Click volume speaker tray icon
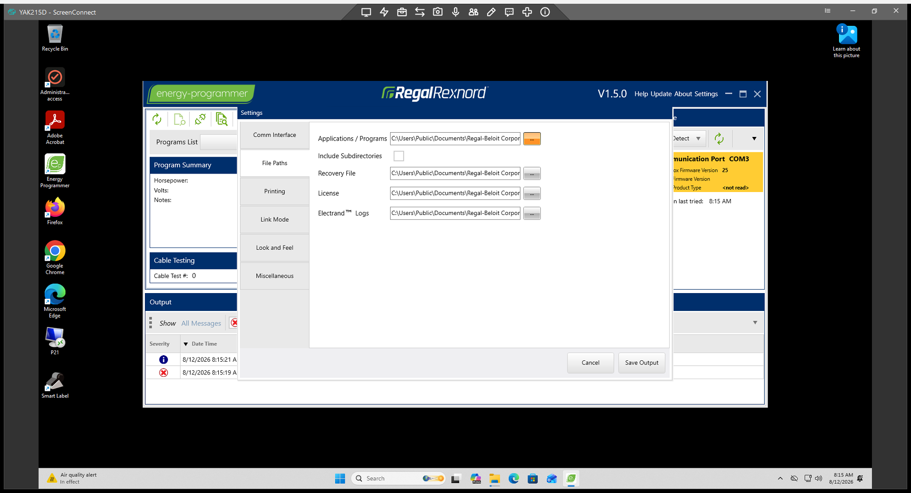 coord(818,478)
